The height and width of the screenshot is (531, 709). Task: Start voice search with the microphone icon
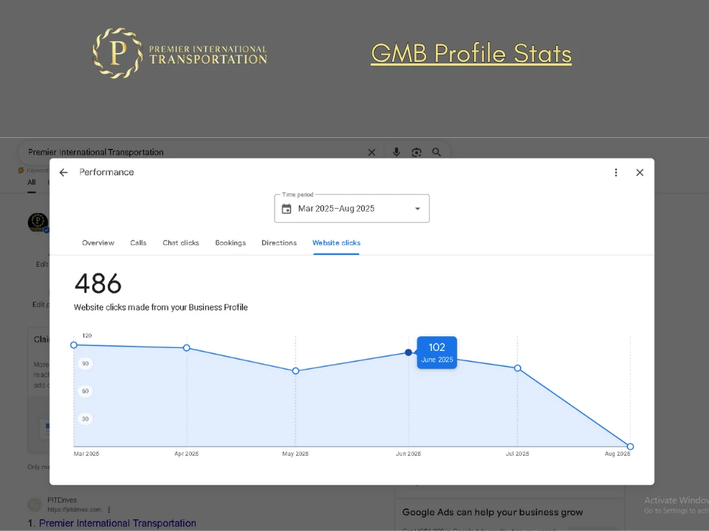pos(396,152)
